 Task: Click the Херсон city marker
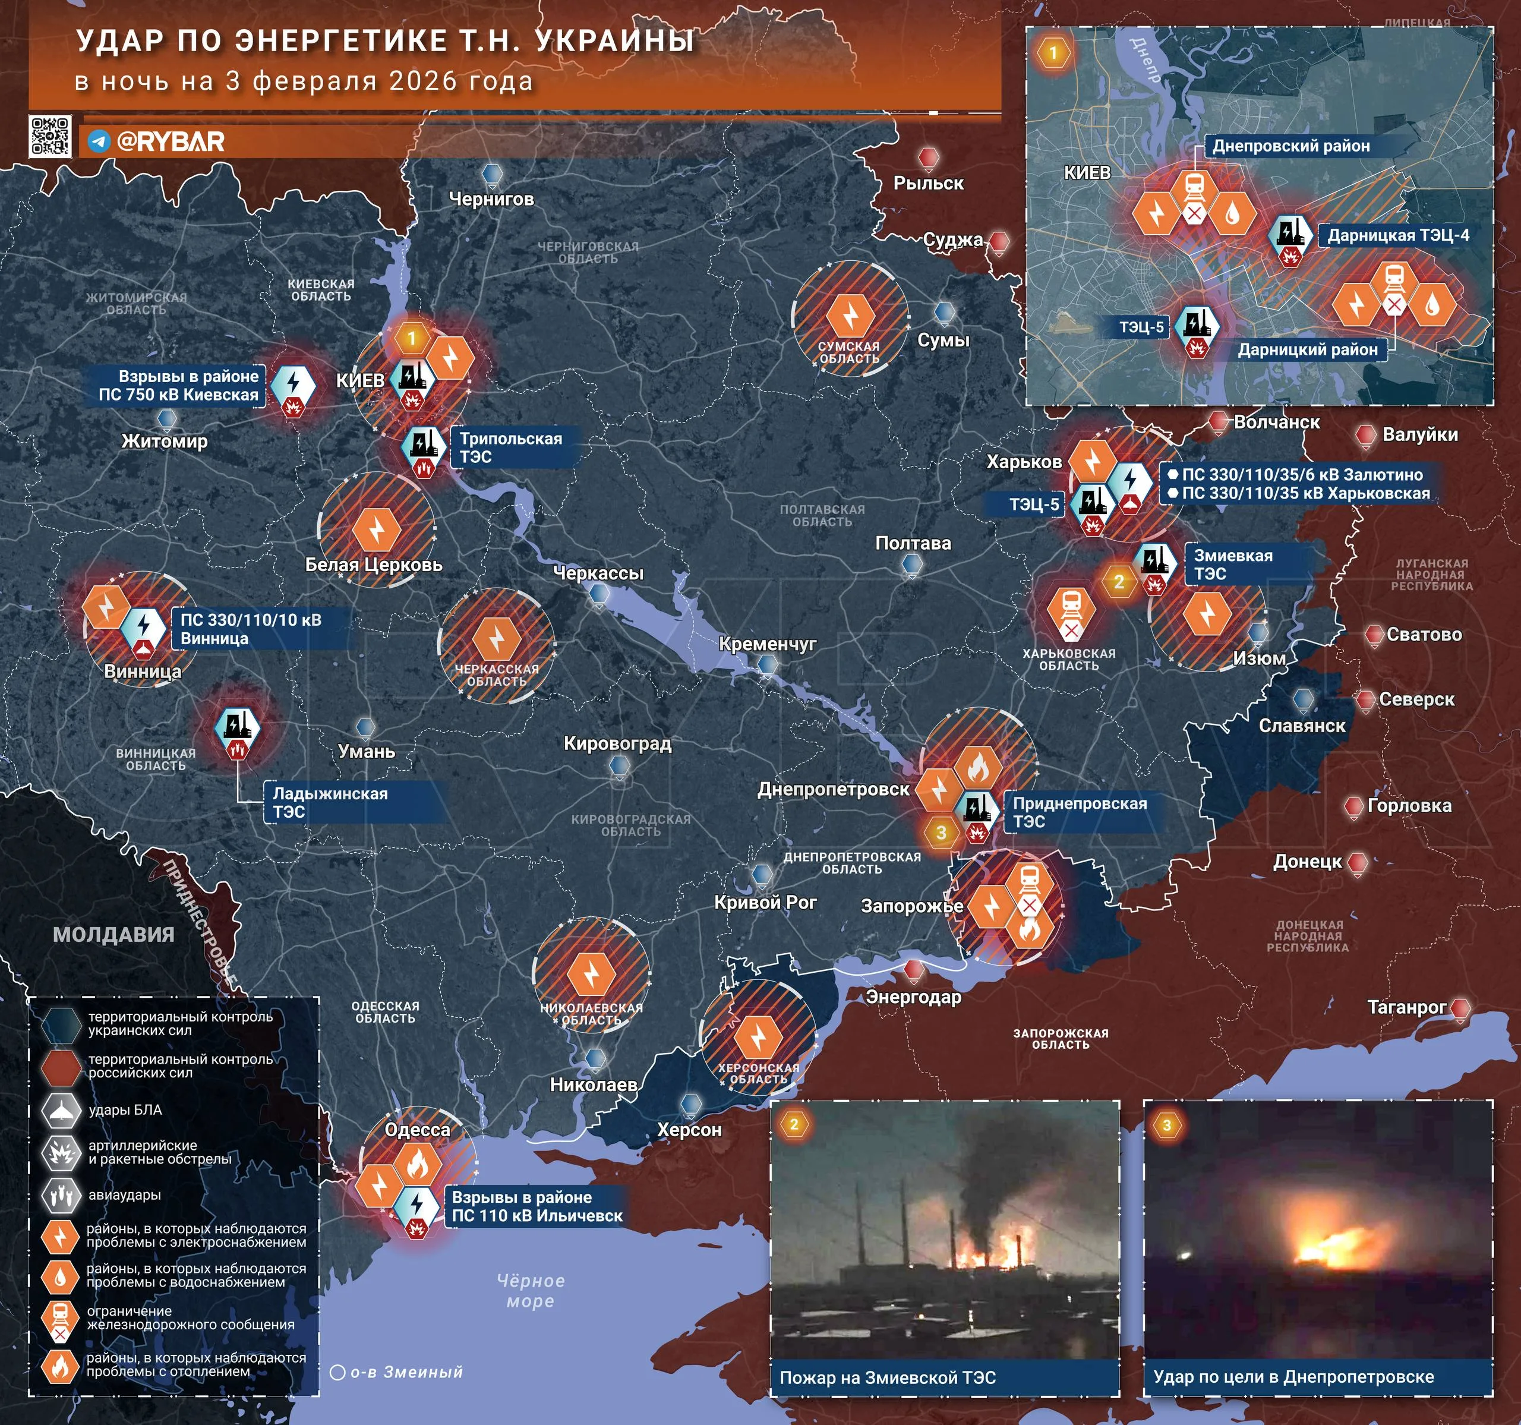[x=691, y=1104]
